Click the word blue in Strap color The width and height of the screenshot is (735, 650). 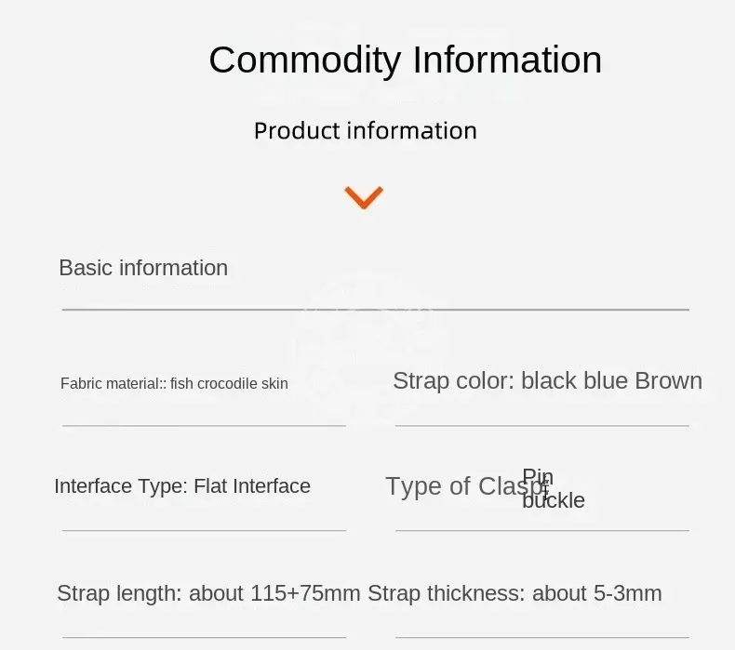(x=606, y=380)
